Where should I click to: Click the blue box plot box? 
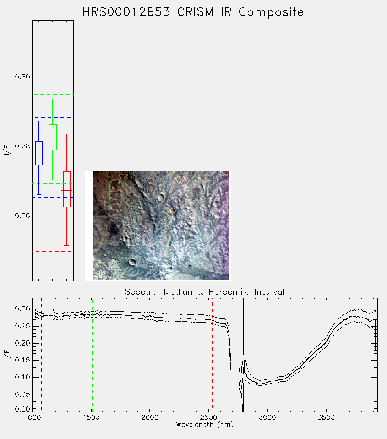click(x=38, y=153)
